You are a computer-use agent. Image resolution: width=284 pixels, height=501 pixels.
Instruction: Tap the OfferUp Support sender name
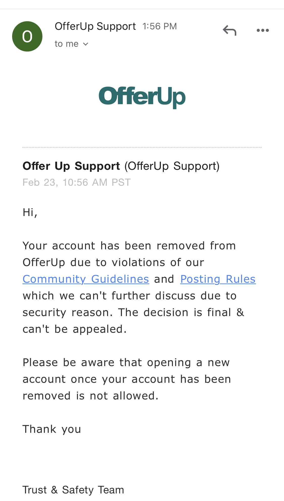pos(95,26)
